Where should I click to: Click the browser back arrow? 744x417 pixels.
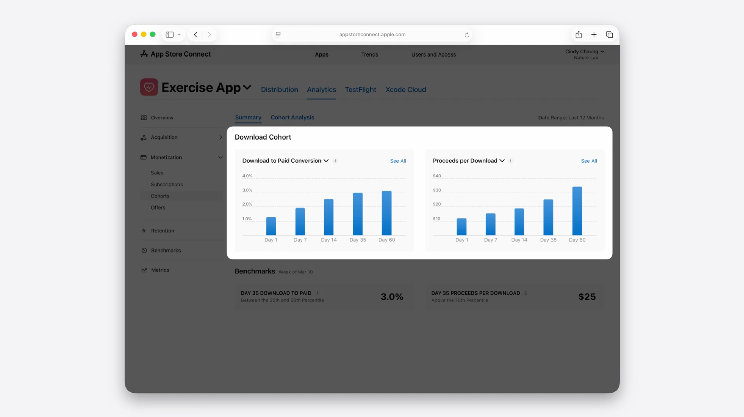tap(196, 35)
